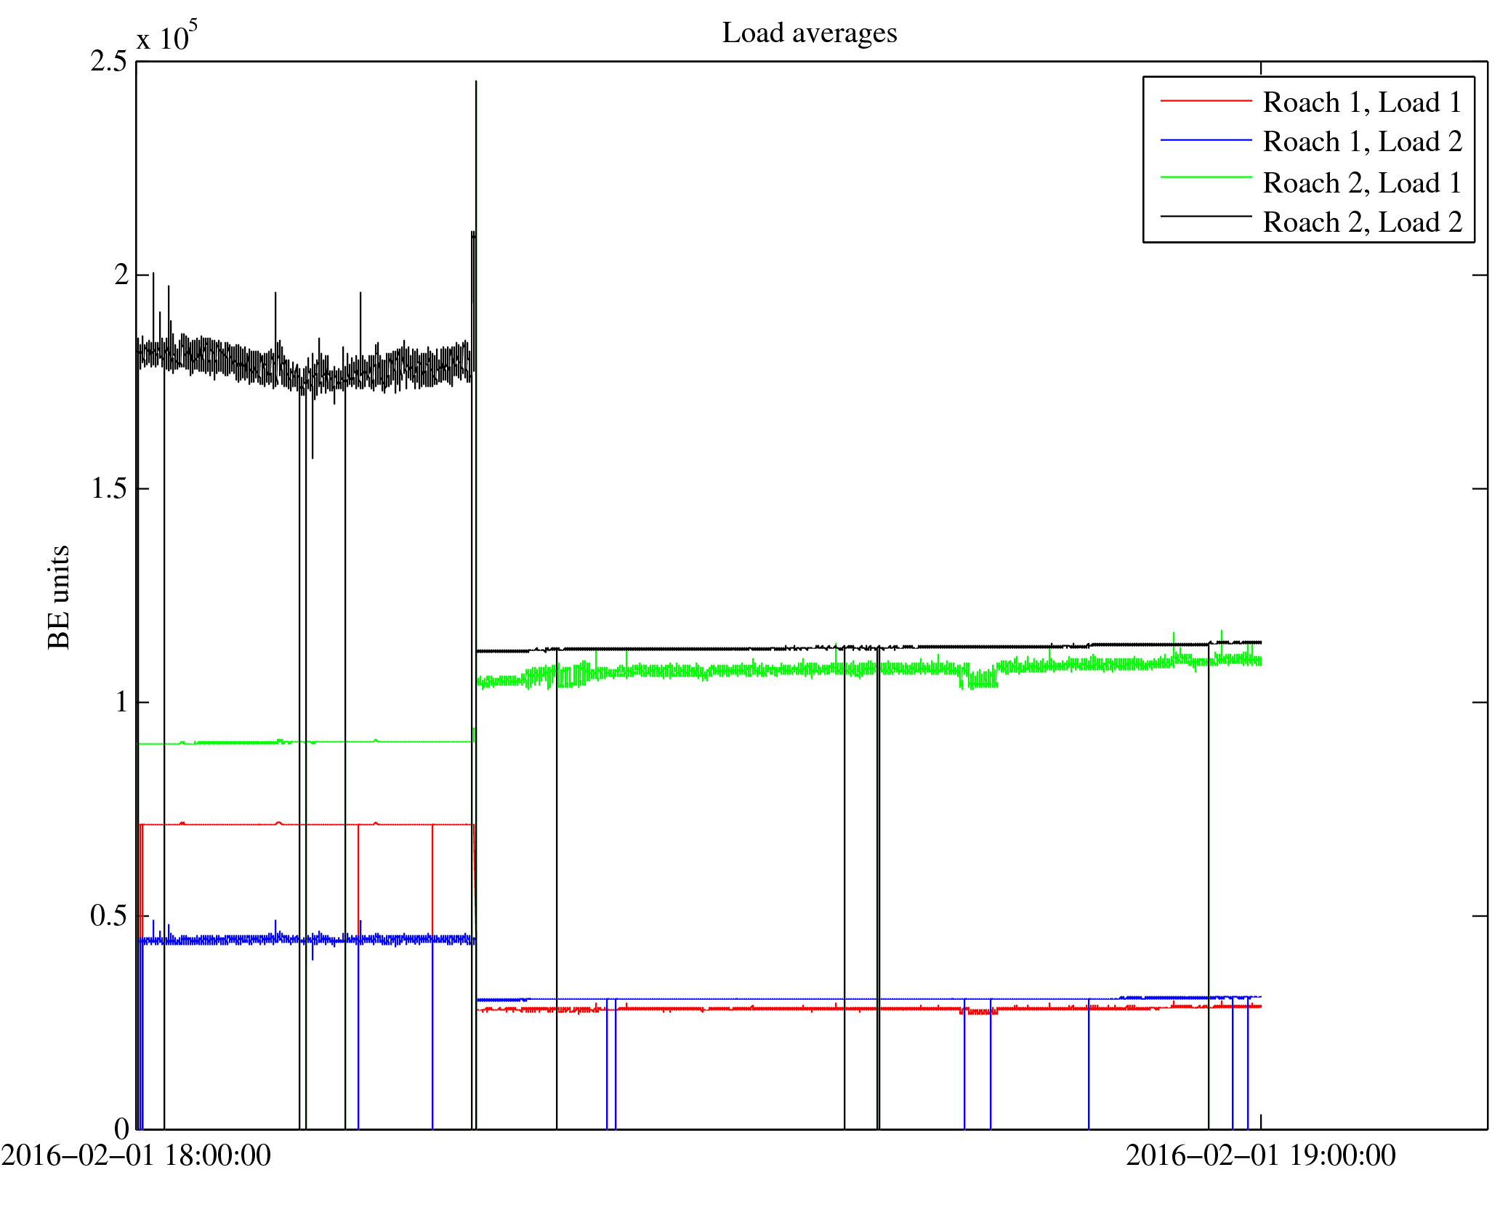Click the 'Roach 2, Load 2' legend label
The height and width of the screenshot is (1223, 1508).
tap(1362, 222)
